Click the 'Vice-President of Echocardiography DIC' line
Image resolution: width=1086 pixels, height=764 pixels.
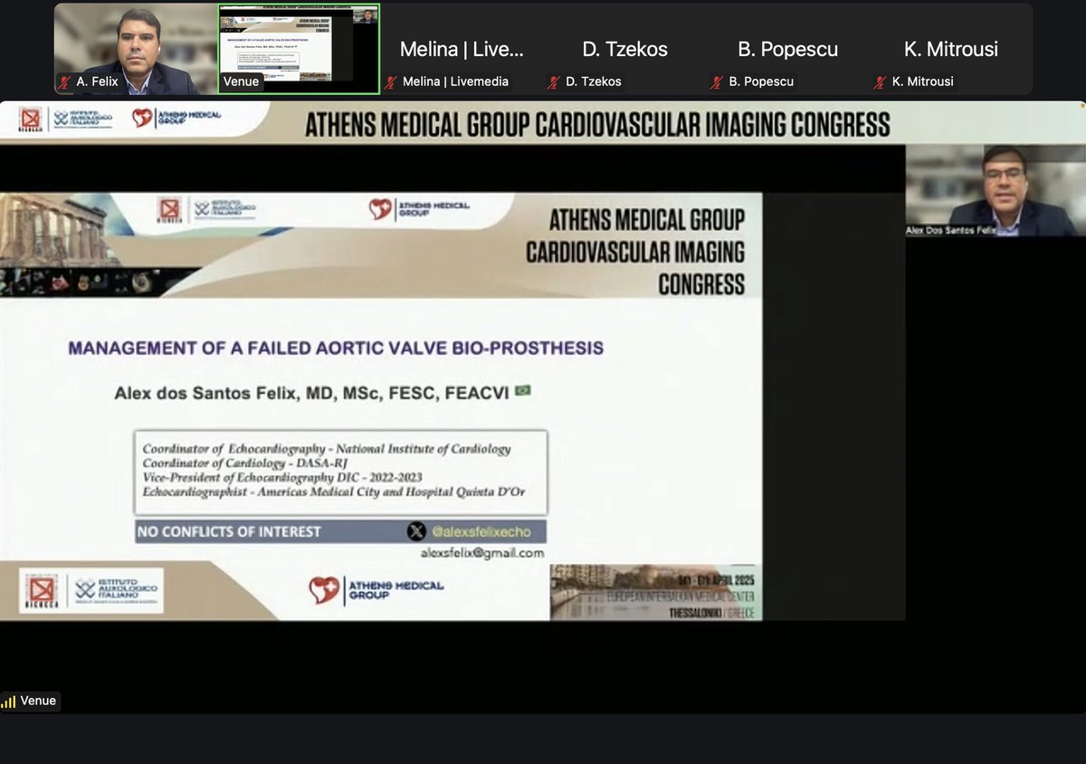(x=282, y=477)
